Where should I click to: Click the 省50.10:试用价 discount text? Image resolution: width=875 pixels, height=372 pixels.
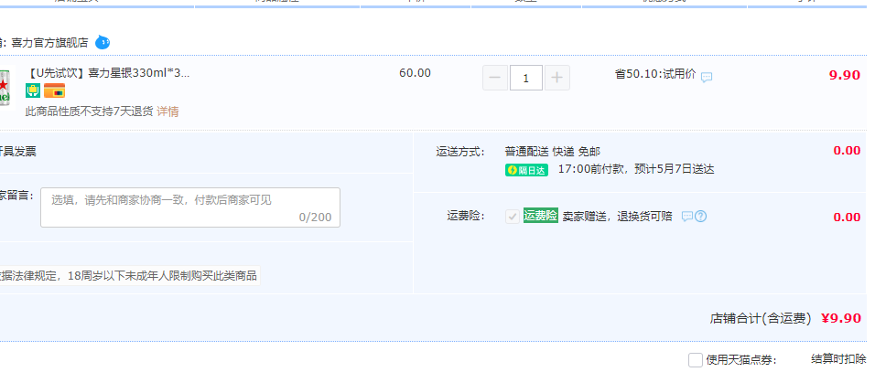click(655, 73)
